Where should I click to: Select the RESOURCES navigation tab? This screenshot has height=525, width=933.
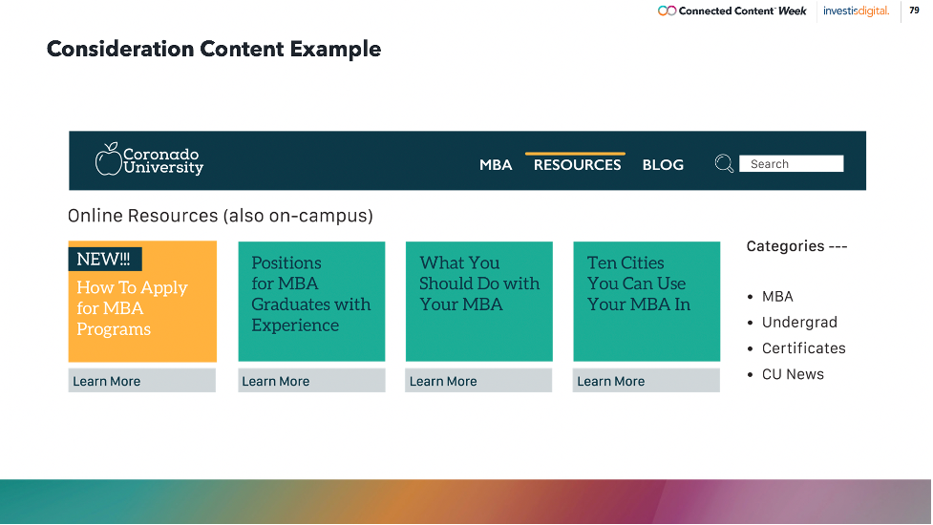pyautogui.click(x=577, y=164)
